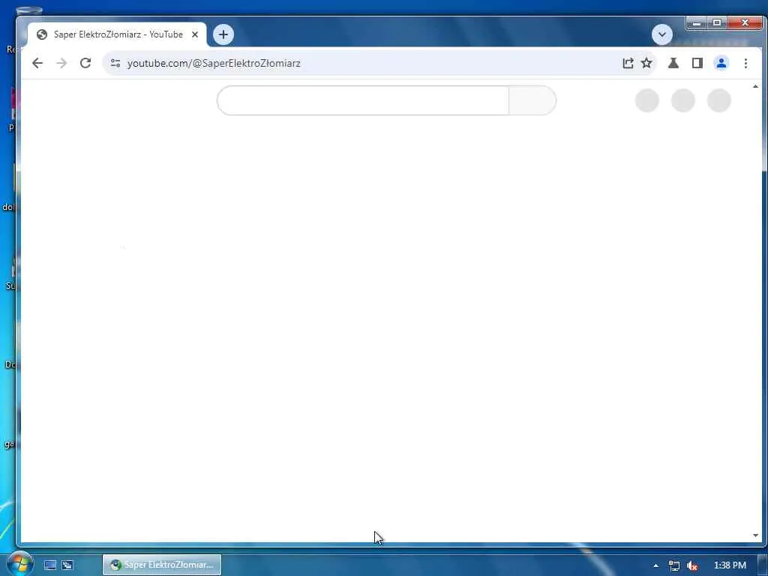The width and height of the screenshot is (768, 576).
Task: Click the YouTube search submit button
Action: (x=532, y=100)
